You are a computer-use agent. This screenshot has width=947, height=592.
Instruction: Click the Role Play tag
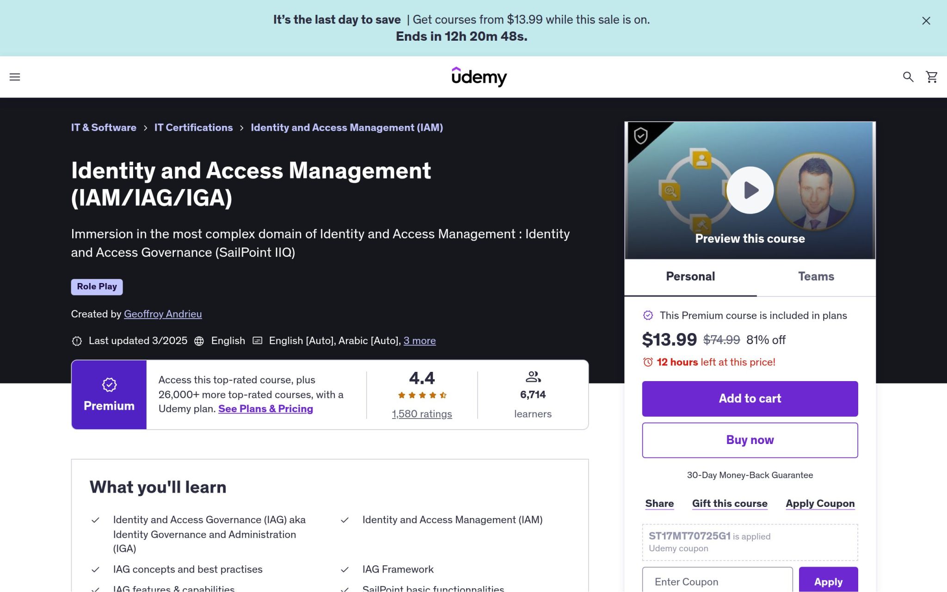(x=97, y=287)
